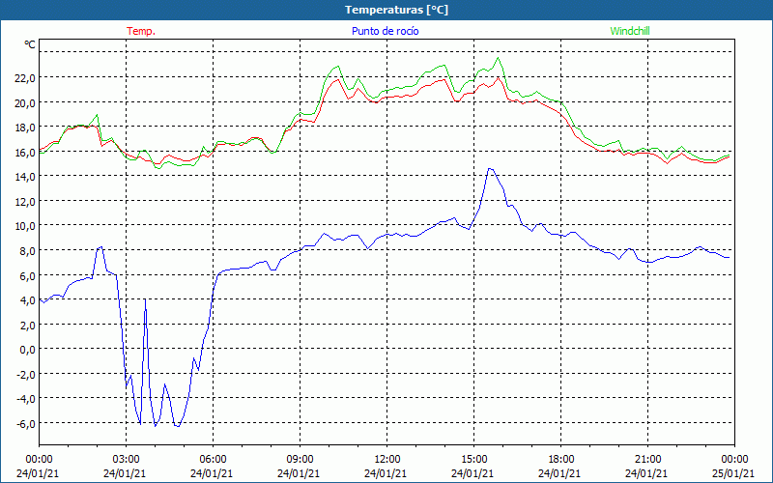773x483 pixels.
Task: Click the 18,0 y-axis label
Action: coord(26,128)
